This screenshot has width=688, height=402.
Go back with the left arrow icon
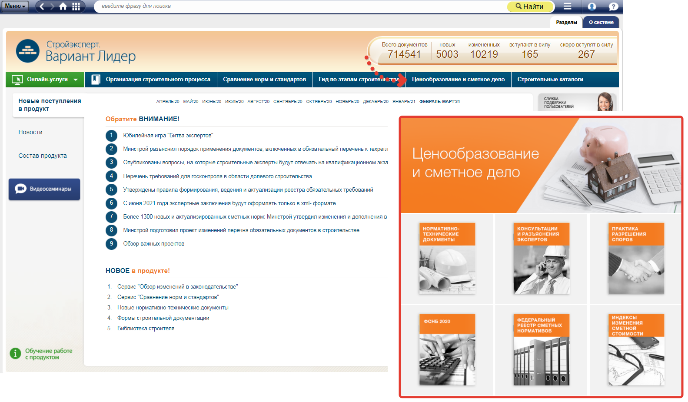(x=42, y=6)
